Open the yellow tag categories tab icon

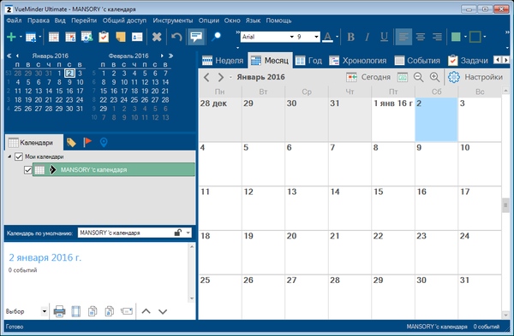pos(71,142)
